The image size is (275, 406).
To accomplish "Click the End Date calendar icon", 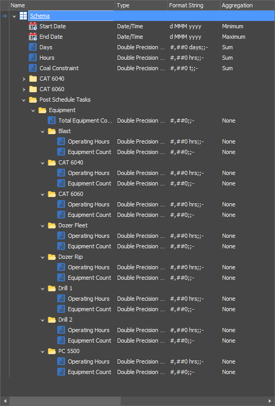I will click(x=33, y=37).
